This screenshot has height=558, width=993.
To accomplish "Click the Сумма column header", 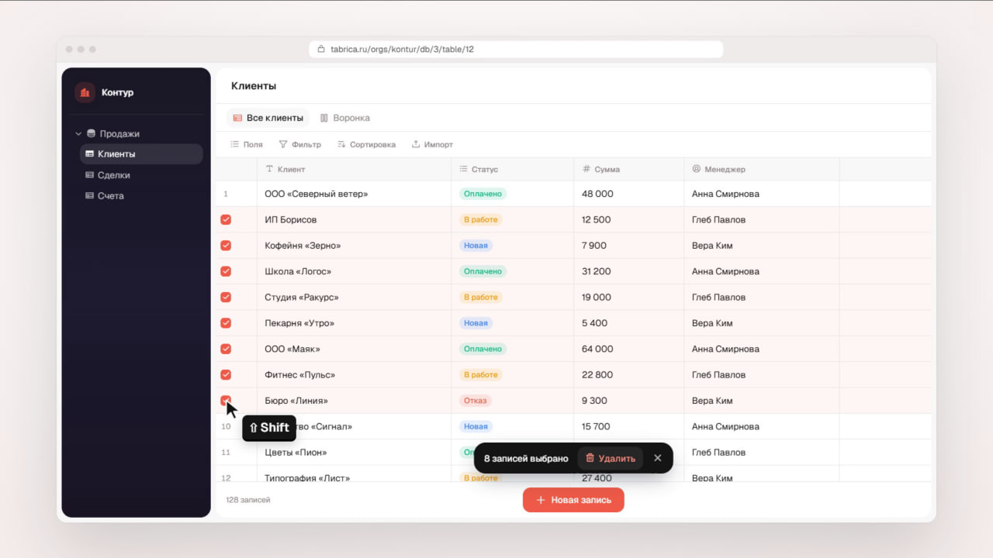I will (x=629, y=169).
